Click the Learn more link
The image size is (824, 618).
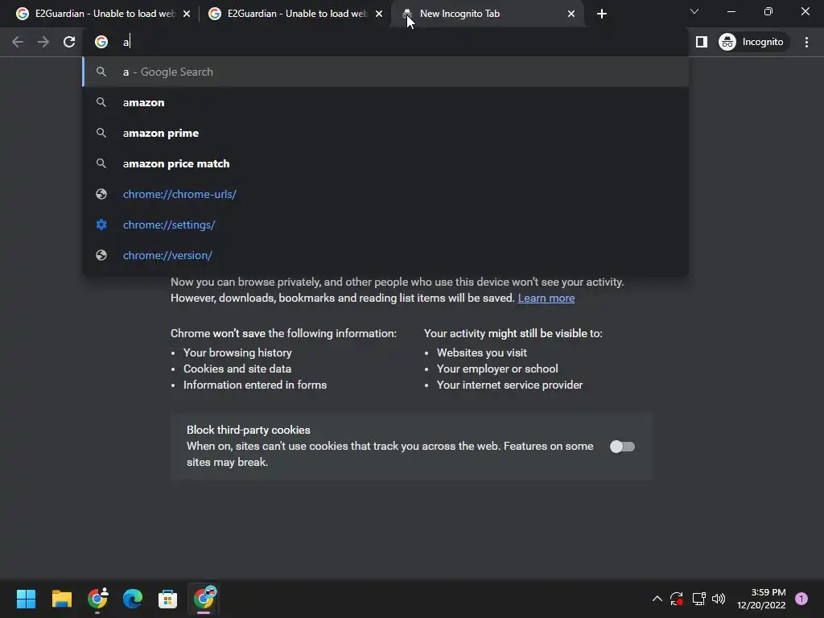point(546,298)
